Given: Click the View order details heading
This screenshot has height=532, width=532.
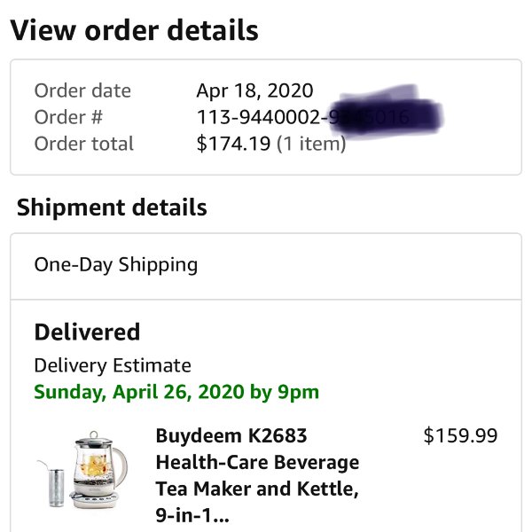Looking at the screenshot, I should click(x=135, y=30).
